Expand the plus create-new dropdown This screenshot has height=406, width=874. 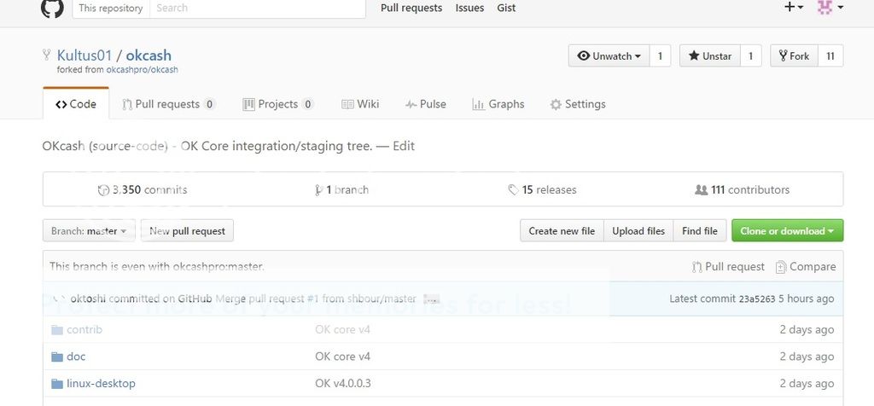[x=793, y=8]
